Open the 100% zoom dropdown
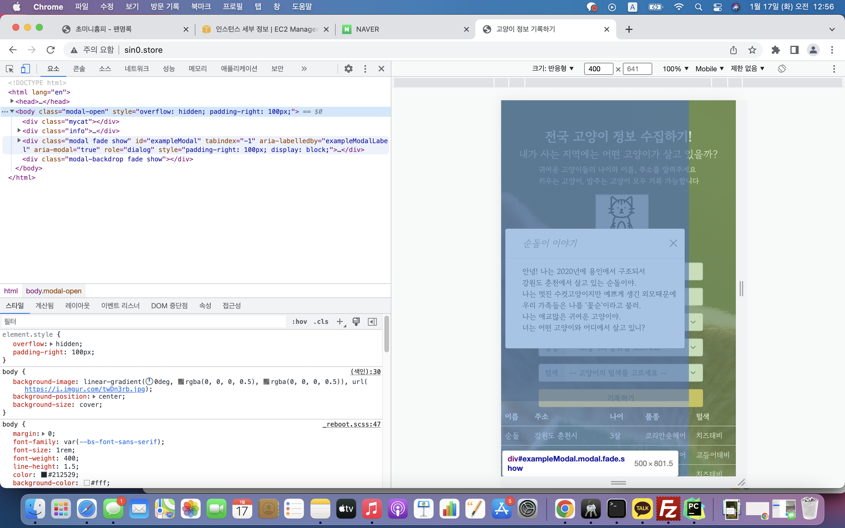 coord(676,69)
